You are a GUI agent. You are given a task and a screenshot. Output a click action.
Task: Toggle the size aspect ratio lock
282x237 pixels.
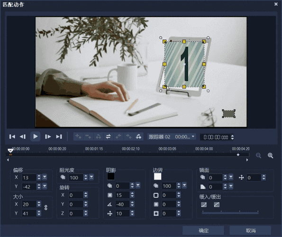coord(46,208)
